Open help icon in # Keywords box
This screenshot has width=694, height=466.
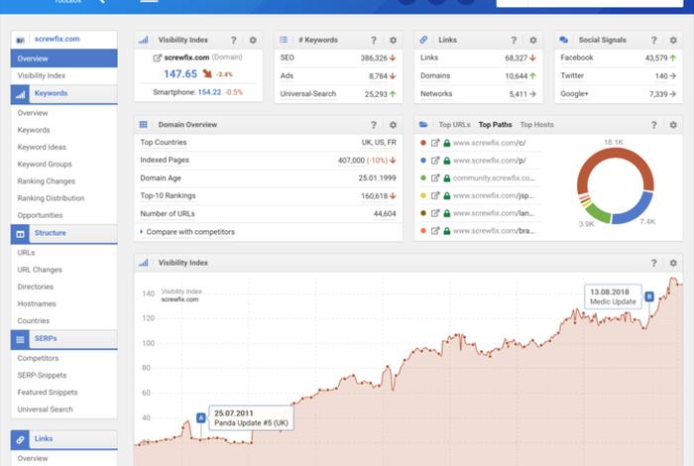[x=374, y=41]
